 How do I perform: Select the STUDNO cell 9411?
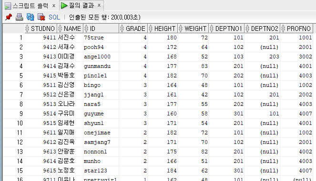pos(41,38)
